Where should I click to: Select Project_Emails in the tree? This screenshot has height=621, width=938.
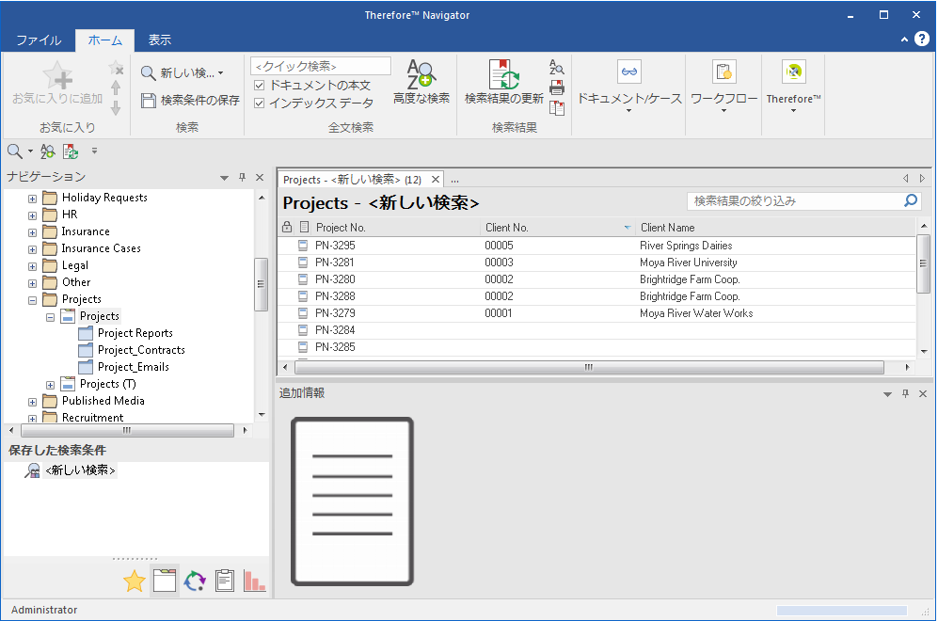134,367
